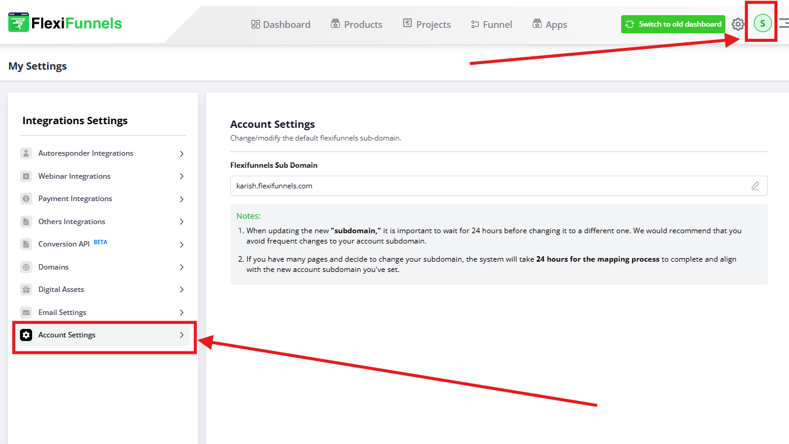Click the Payment Integrations dollar icon
Screen dimensions: 789x444
(26, 199)
